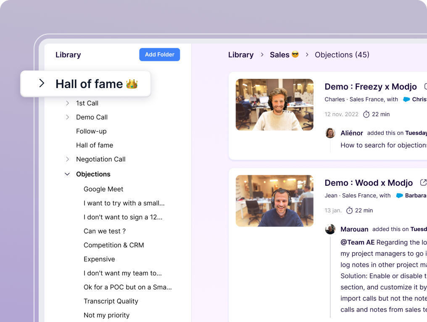This screenshot has height=322, width=427.
Task: Click the Marouan commenter name
Action: pyautogui.click(x=354, y=229)
